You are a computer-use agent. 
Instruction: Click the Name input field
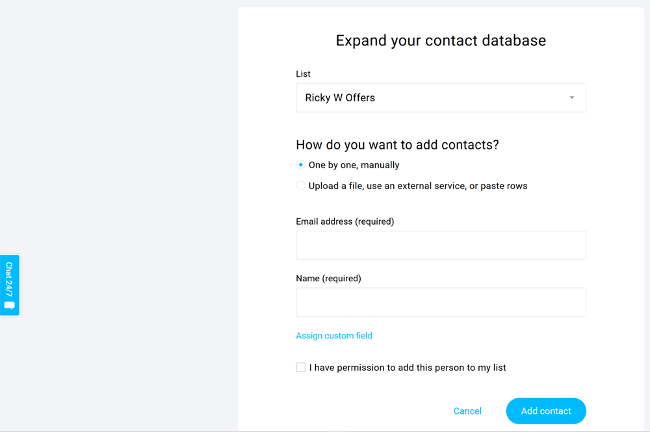441,303
